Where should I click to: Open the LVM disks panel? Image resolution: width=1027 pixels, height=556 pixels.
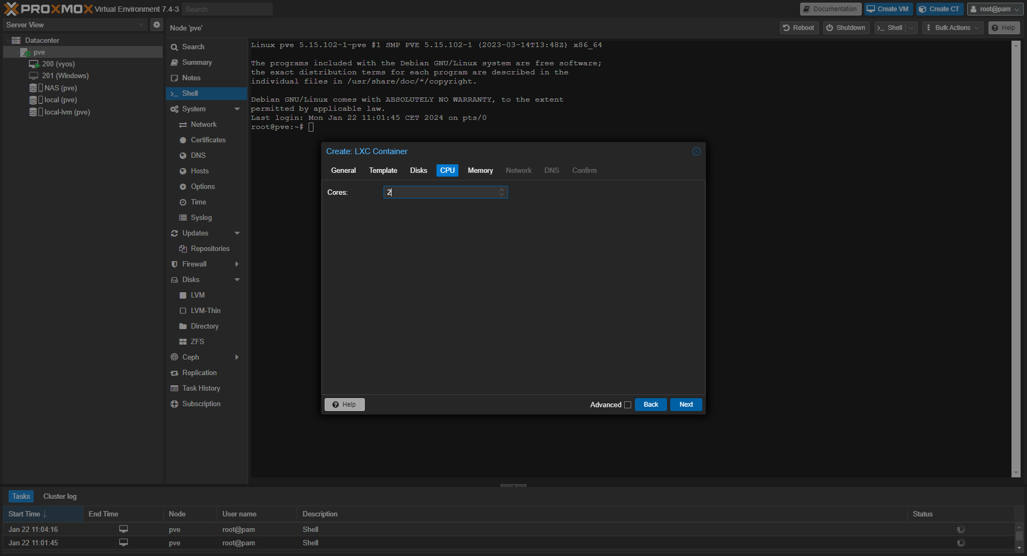(x=206, y=295)
